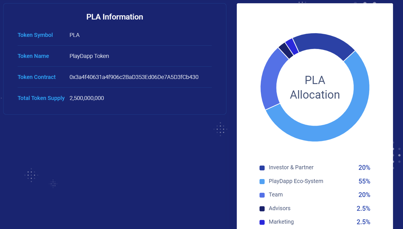Click the 'Total Token Supply' label
Viewport: 403px width, 229px height.
point(41,98)
